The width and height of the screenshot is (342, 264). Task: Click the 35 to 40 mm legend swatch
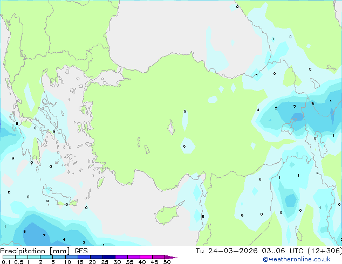(x=133, y=257)
